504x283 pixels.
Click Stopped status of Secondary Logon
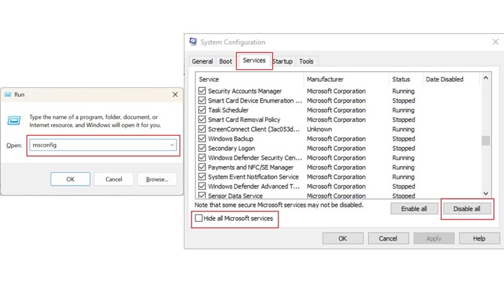403,148
